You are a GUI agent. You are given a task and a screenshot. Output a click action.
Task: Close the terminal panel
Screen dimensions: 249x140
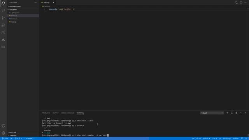[x=245, y=113]
